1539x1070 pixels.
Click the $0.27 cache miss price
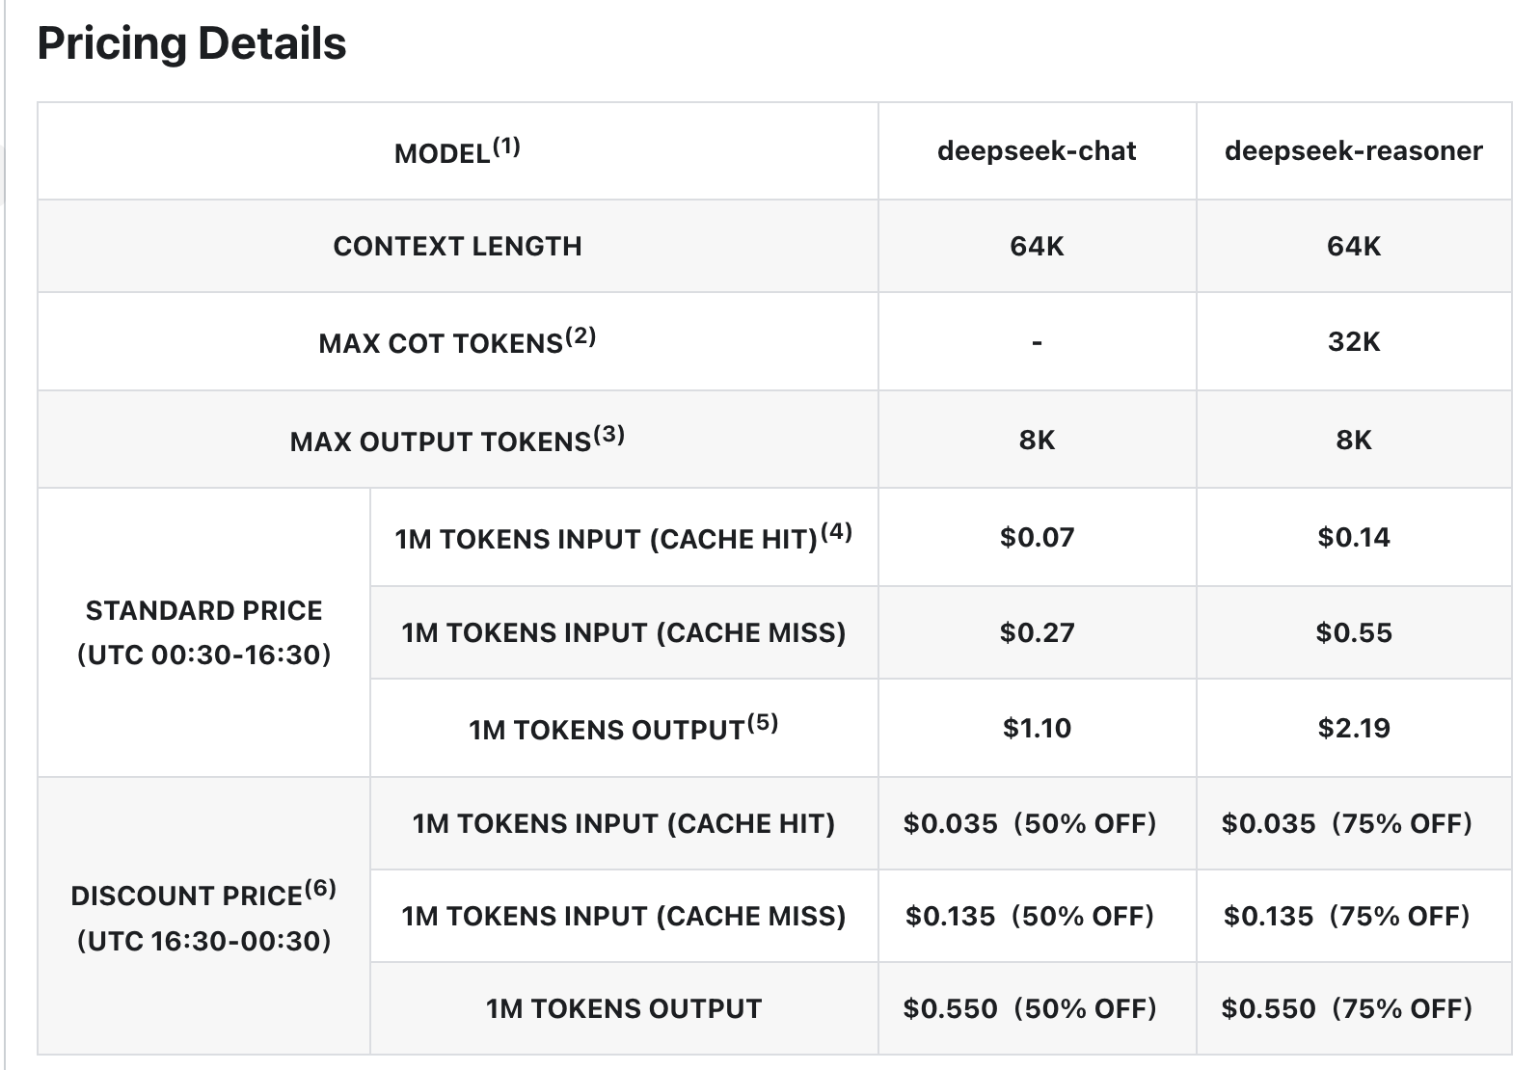(x=1037, y=633)
